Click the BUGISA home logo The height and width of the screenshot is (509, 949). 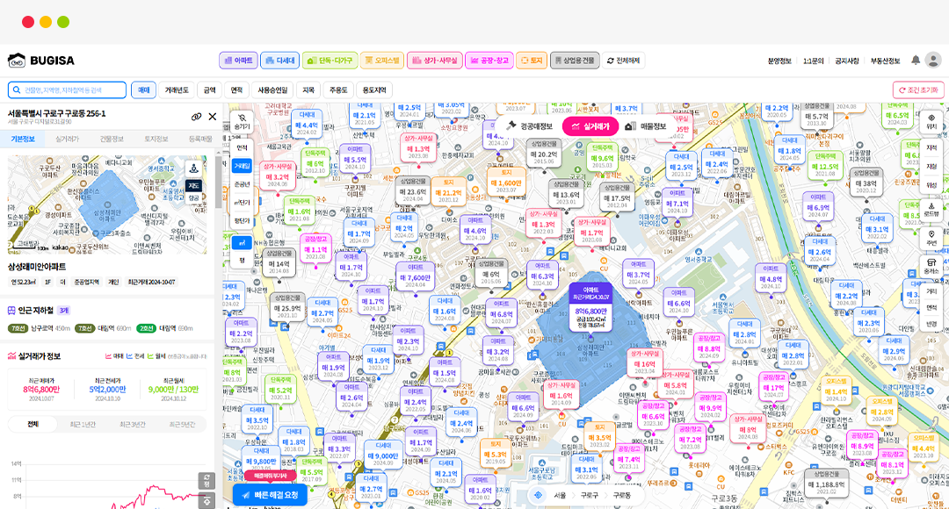pyautogui.click(x=41, y=61)
